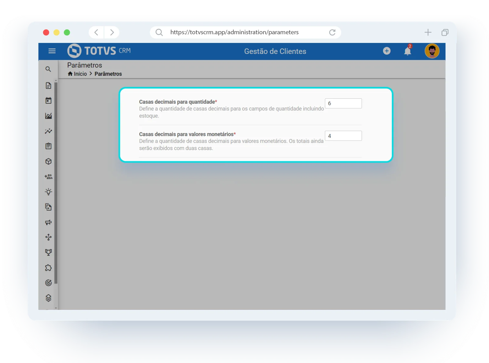Open the area chart icon in sidebar
Viewport: 489px width, 363px height.
coord(48,116)
